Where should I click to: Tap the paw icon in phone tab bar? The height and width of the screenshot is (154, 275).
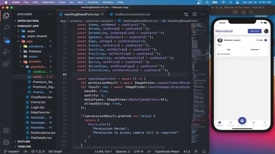[242, 121]
